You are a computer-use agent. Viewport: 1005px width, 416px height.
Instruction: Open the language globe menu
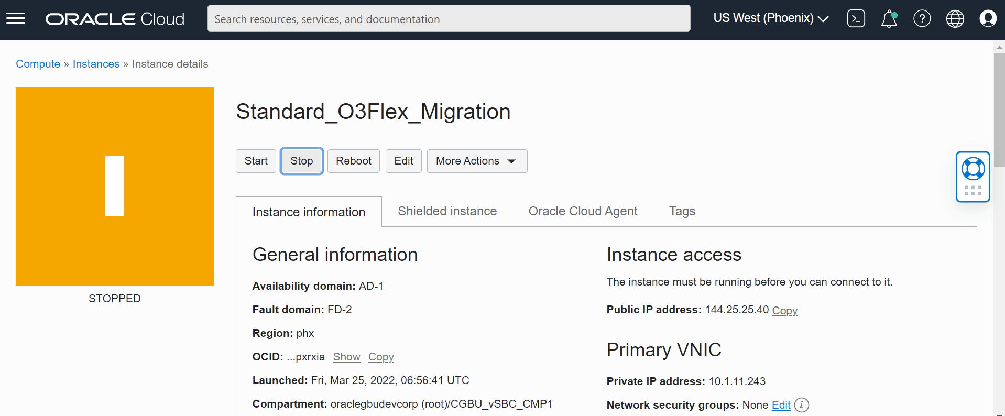point(955,19)
